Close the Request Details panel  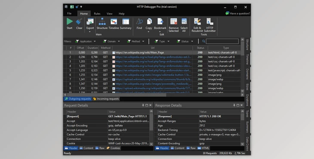(151, 105)
